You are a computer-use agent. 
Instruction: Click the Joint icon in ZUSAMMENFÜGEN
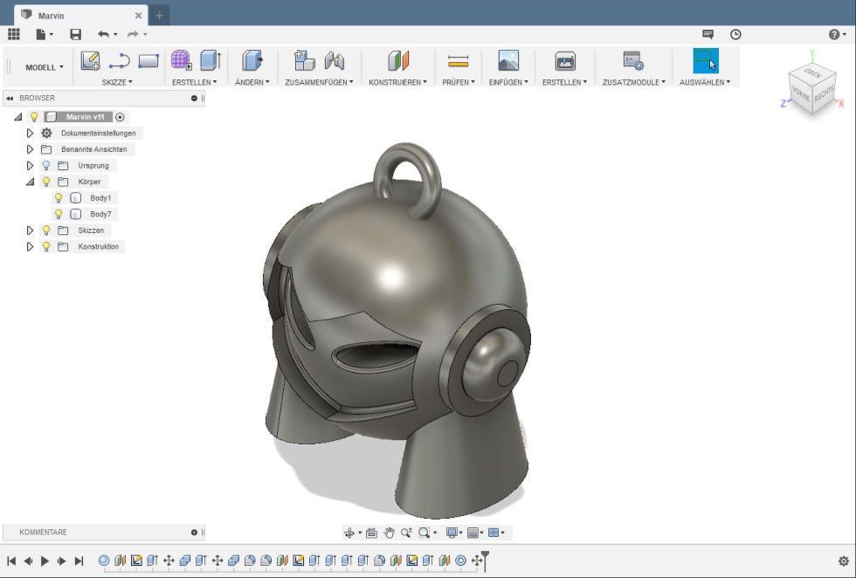click(334, 60)
